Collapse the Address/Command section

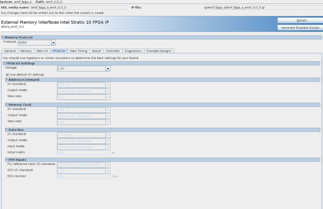point(6,80)
